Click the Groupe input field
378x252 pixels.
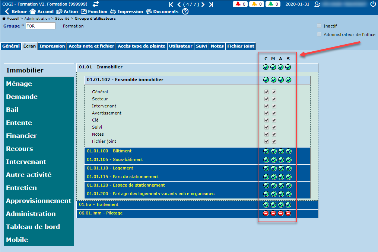pyautogui.click(x=40, y=26)
